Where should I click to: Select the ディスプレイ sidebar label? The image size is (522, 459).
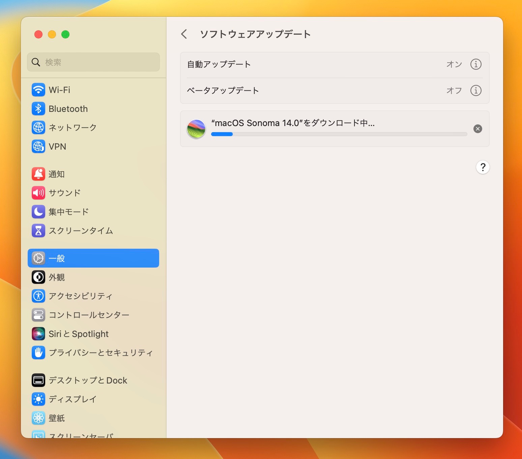[72, 399]
